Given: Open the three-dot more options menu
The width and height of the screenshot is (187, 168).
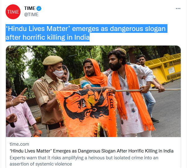Looking at the screenshot, I should (178, 8).
